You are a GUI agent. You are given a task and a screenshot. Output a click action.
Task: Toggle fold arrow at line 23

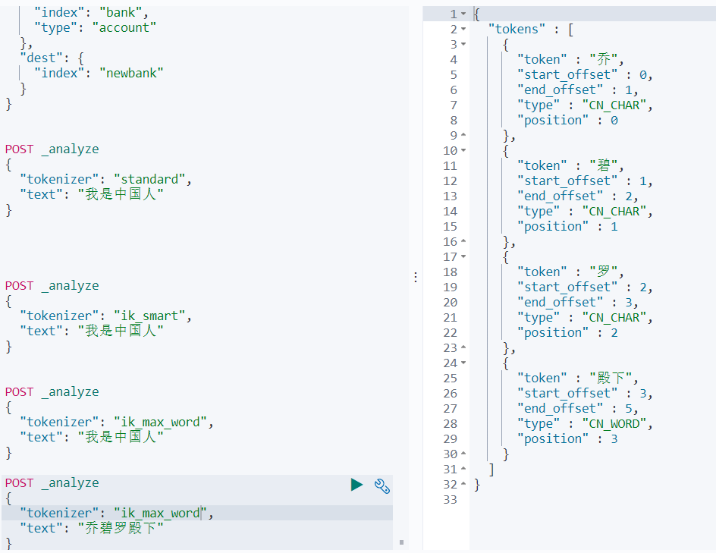pos(463,347)
